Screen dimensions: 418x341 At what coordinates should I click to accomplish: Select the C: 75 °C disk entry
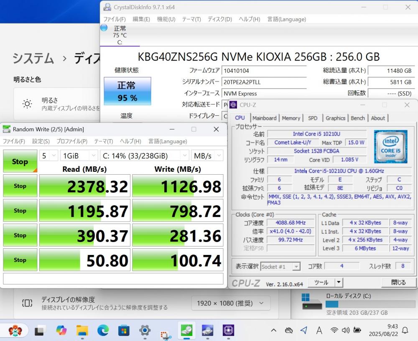[x=120, y=35]
